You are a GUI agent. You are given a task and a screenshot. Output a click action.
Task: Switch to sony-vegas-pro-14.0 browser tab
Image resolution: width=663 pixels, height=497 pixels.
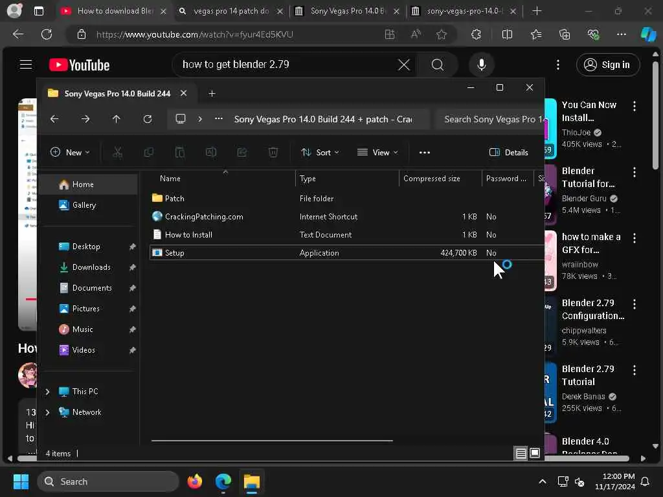pos(464,11)
